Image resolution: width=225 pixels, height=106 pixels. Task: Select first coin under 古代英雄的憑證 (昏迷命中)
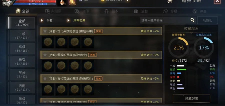[48, 42]
